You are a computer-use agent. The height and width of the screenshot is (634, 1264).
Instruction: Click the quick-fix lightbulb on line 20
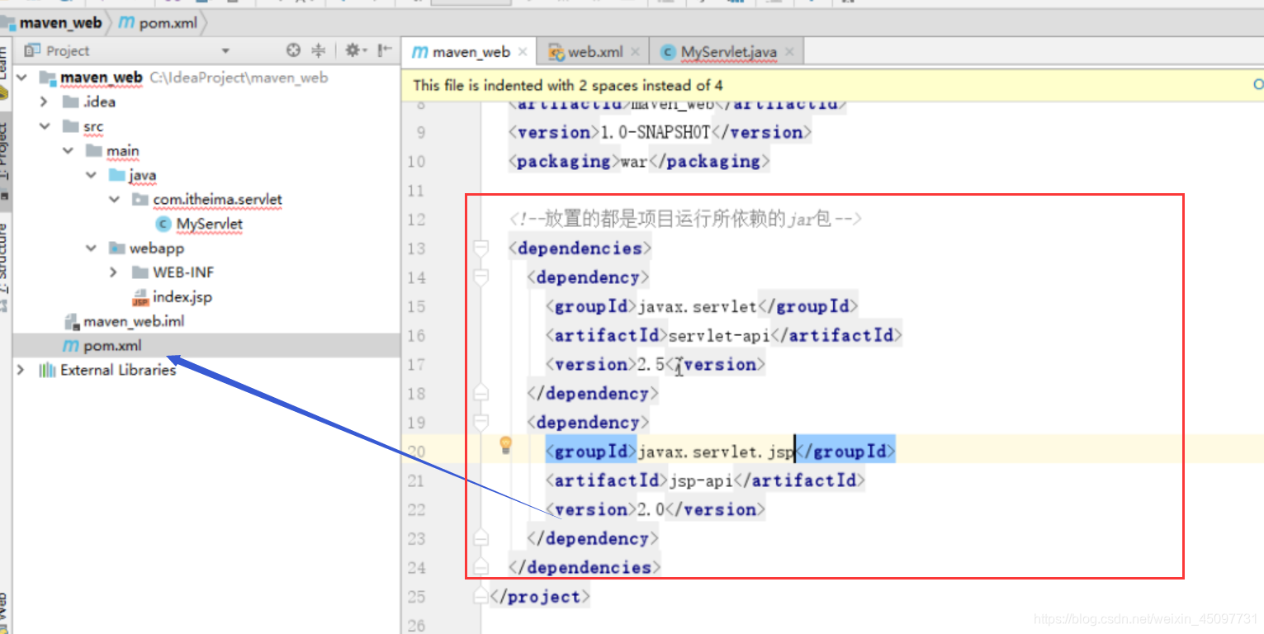coord(506,446)
